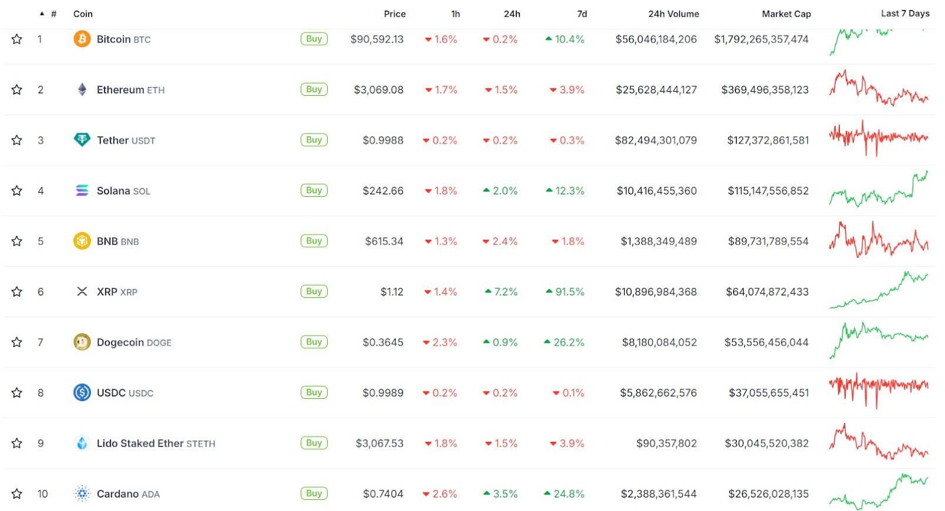Open Bitcoin's 7-day sparkline chart
Image resolution: width=945 pixels, height=511 pixels.
coord(878,41)
